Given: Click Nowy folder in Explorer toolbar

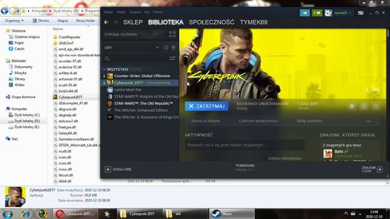Looking at the screenshot, I should (85, 21).
